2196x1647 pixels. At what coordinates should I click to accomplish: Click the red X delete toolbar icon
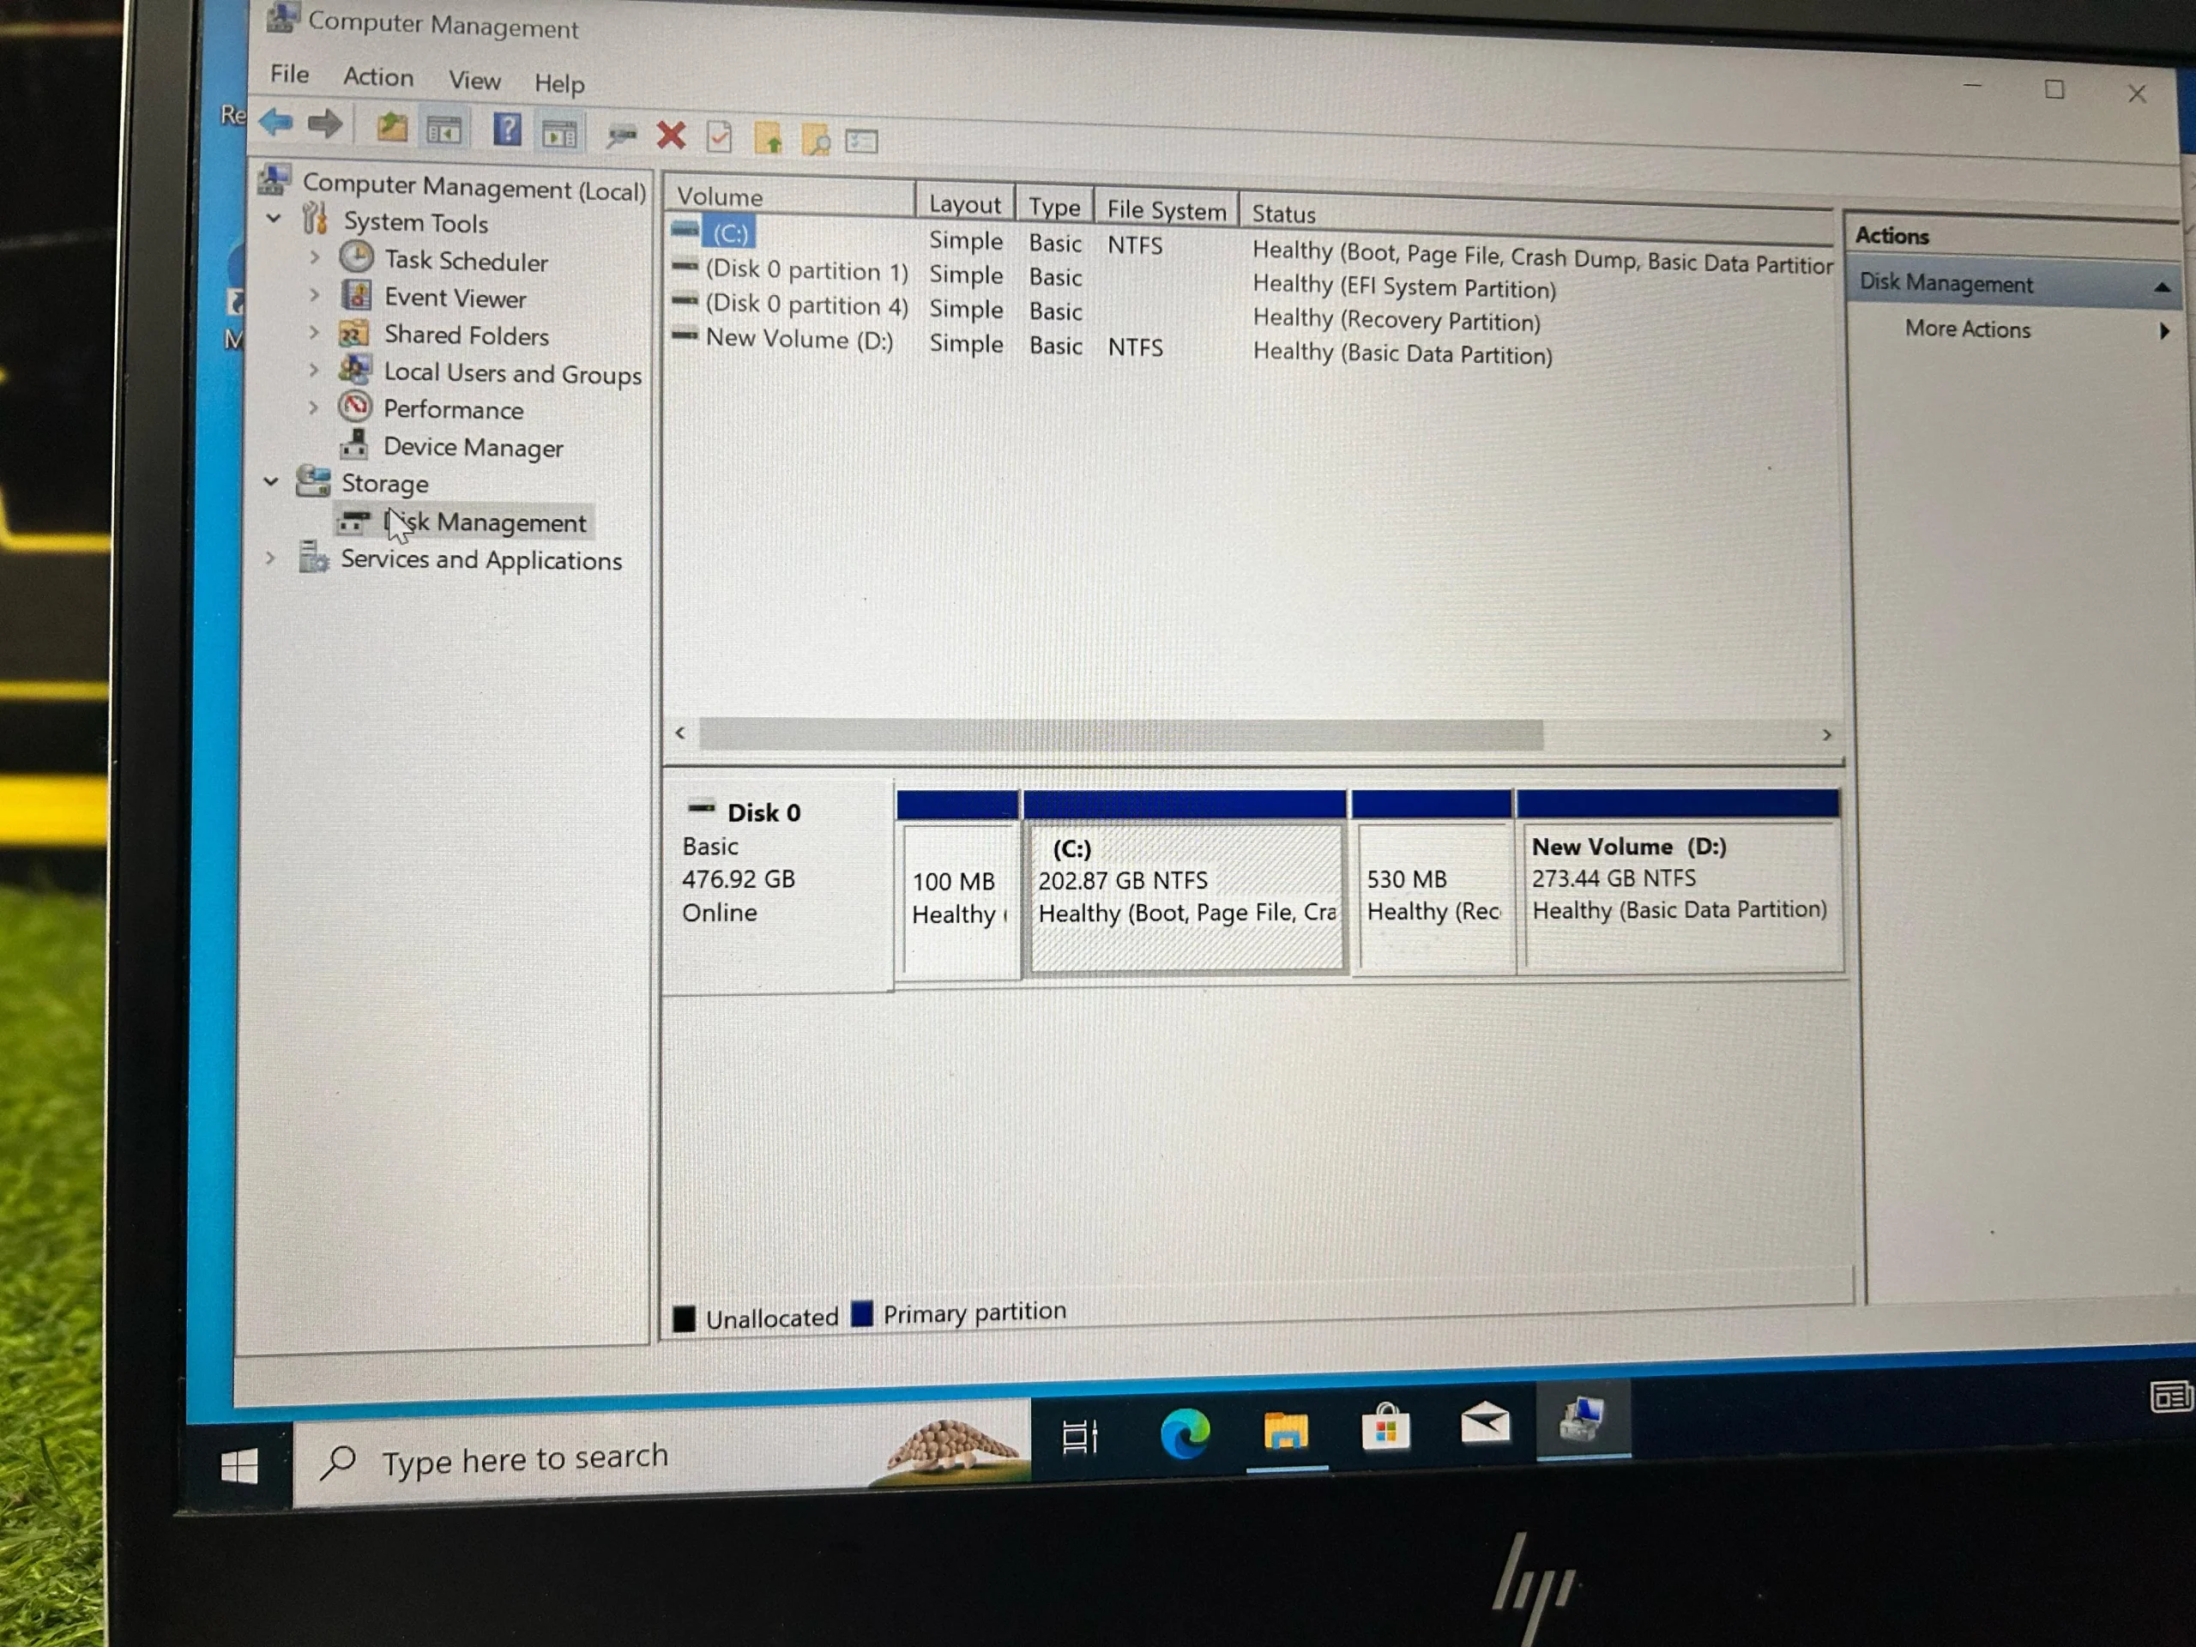point(671,135)
